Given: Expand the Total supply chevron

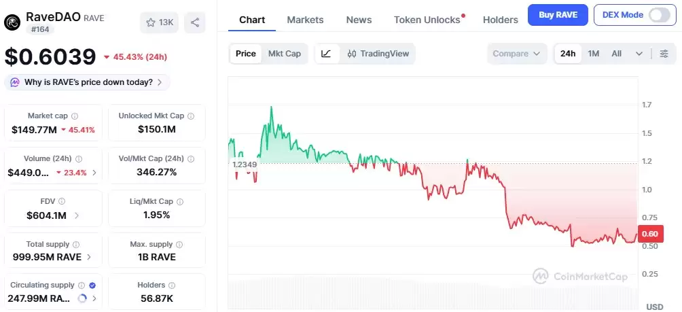Looking at the screenshot, I should (x=89, y=257).
